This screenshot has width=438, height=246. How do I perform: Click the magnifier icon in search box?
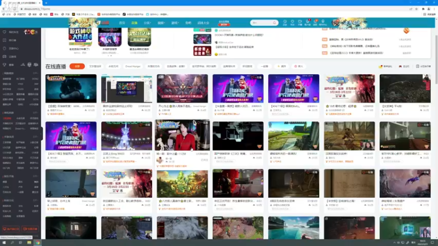pyautogui.click(x=274, y=22)
